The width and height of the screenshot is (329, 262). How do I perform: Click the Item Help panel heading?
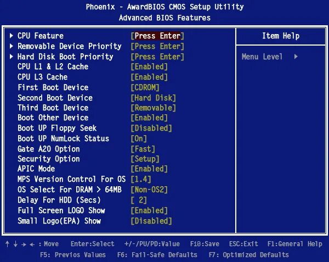[x=281, y=36]
